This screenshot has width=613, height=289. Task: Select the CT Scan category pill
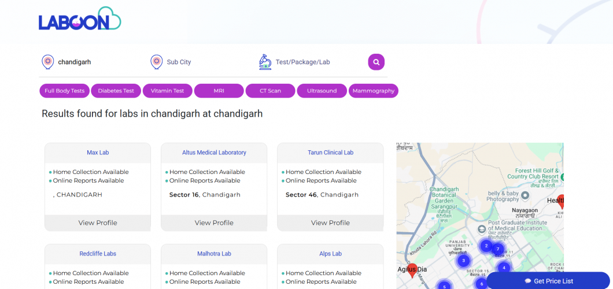coord(270,91)
